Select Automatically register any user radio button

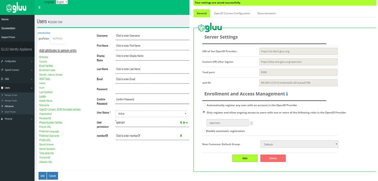204,105
